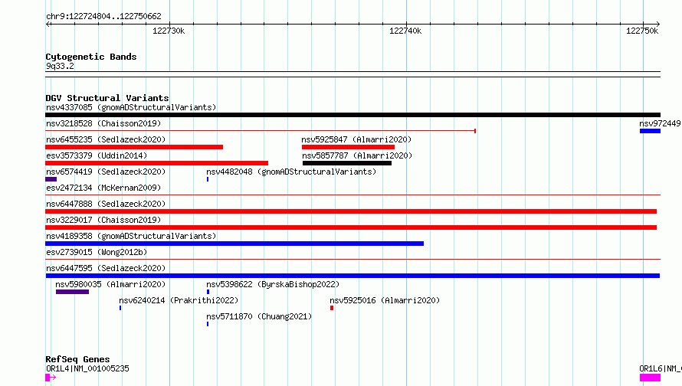Open the nsv972449 label
Screen dimensions: 682x386
(x=660, y=123)
